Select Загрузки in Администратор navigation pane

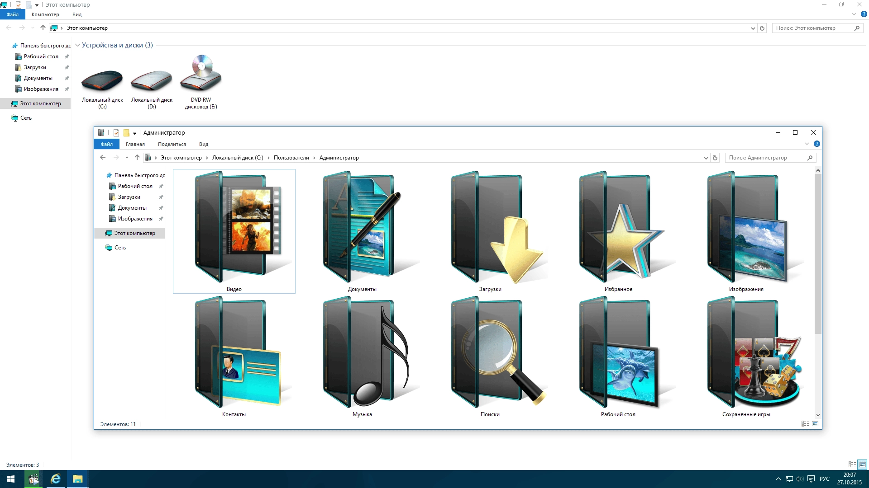(129, 197)
